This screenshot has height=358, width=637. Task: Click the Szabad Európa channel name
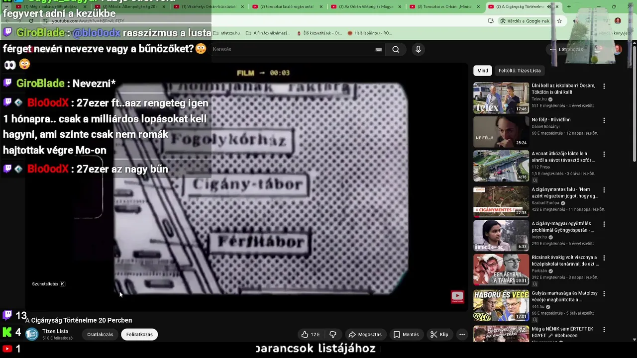pyautogui.click(x=545, y=203)
